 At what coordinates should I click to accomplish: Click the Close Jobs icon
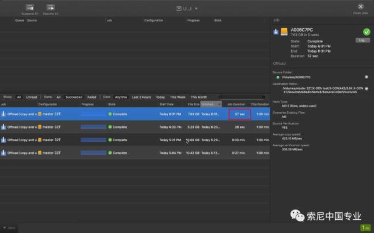coord(361,6)
